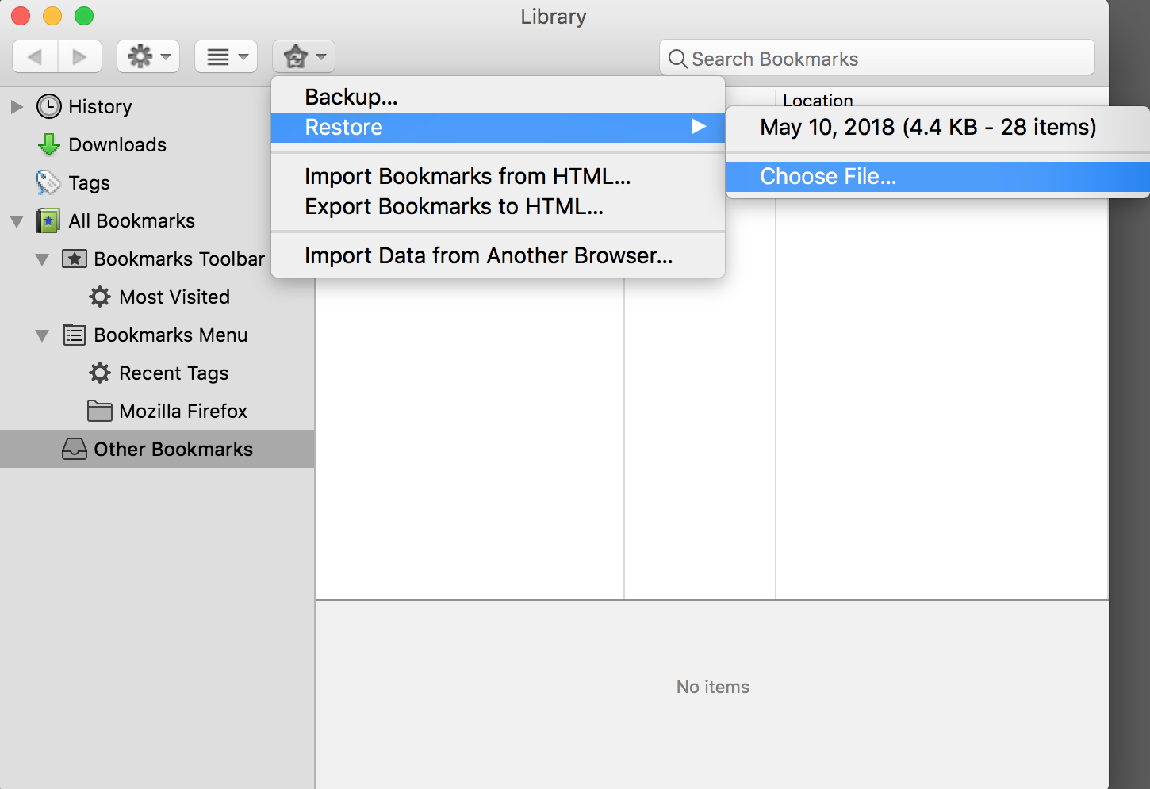Select the Tags label icon
The height and width of the screenshot is (789, 1150).
[x=48, y=182]
